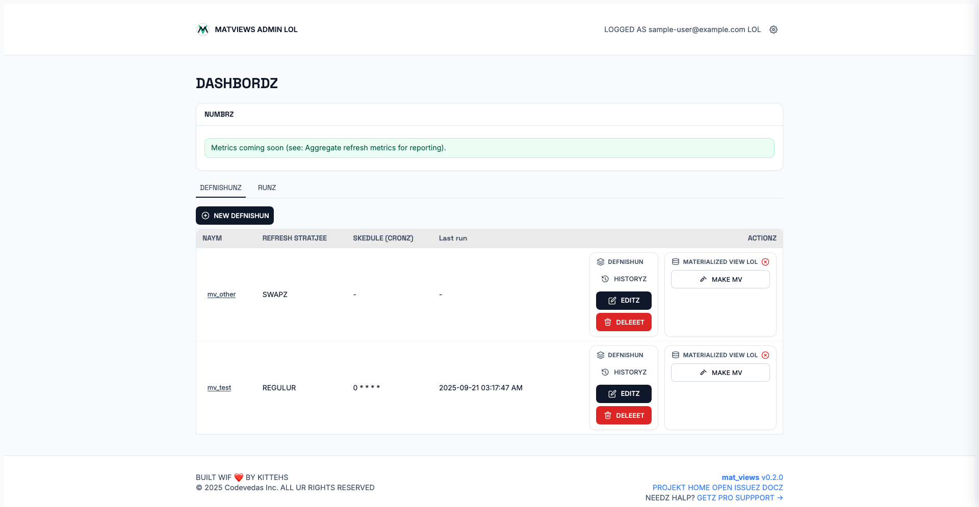Screen dimensions: 979x507
Task: Follow the GETZ PRO SUPPPORT link
Action: 739,498
